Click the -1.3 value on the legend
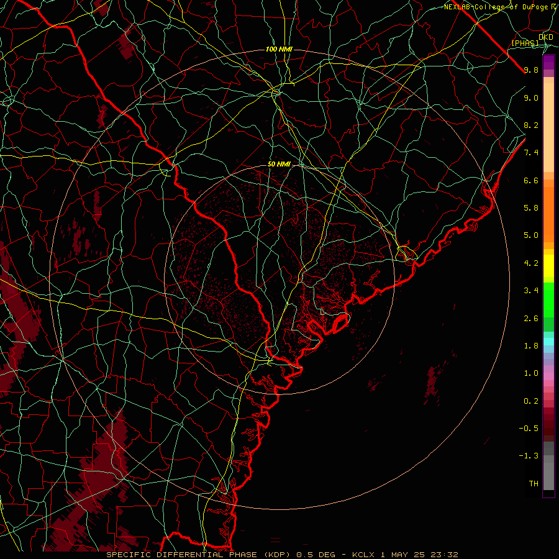The image size is (559, 559). (529, 456)
